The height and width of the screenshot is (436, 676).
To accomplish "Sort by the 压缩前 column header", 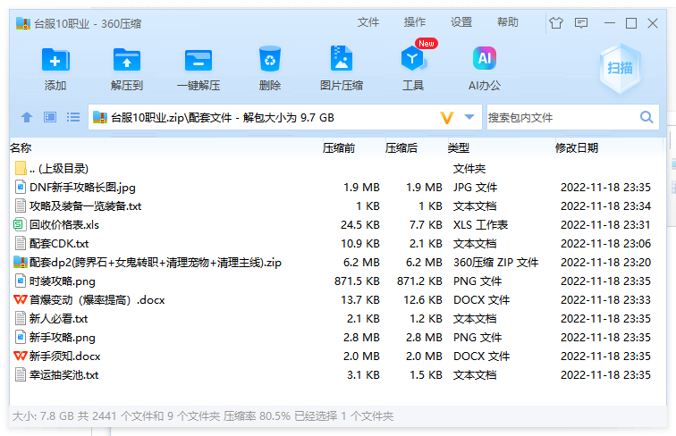I will tap(339, 148).
